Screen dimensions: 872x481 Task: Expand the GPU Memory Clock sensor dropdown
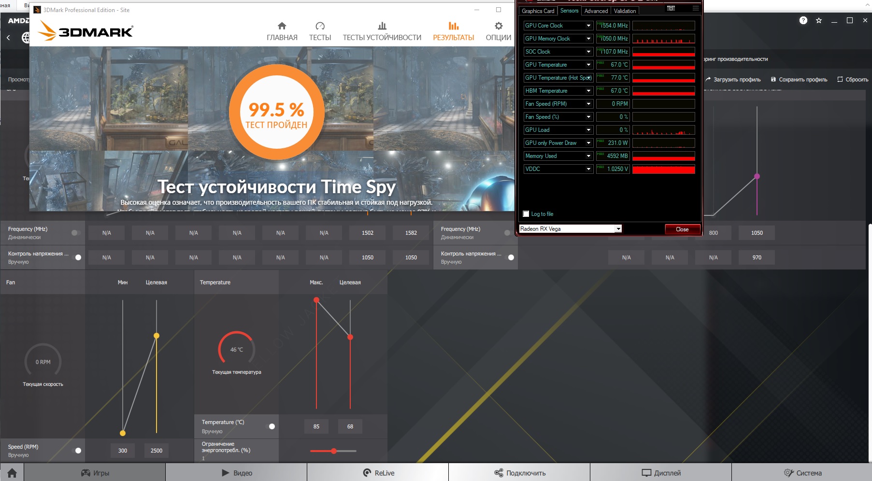coord(588,39)
